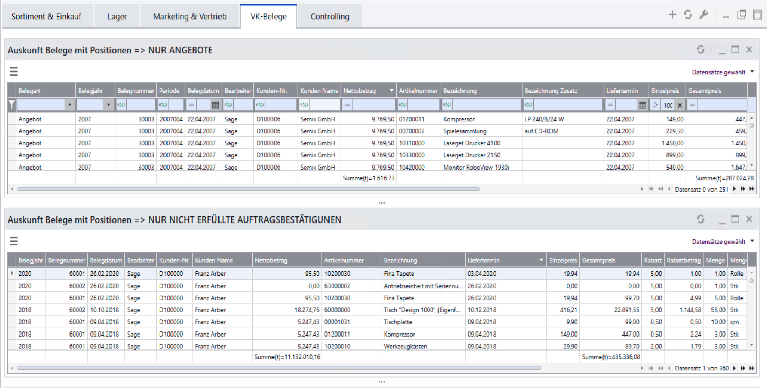This screenshot has height=388, width=767.
Task: Change Einzelpreis filter greater-than operator
Action: (x=655, y=105)
